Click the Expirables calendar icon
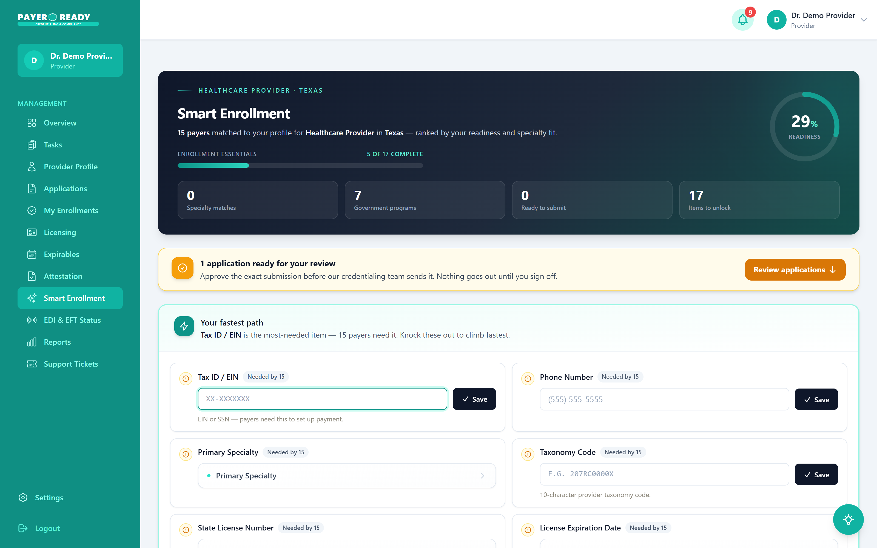The width and height of the screenshot is (877, 548). click(x=32, y=255)
